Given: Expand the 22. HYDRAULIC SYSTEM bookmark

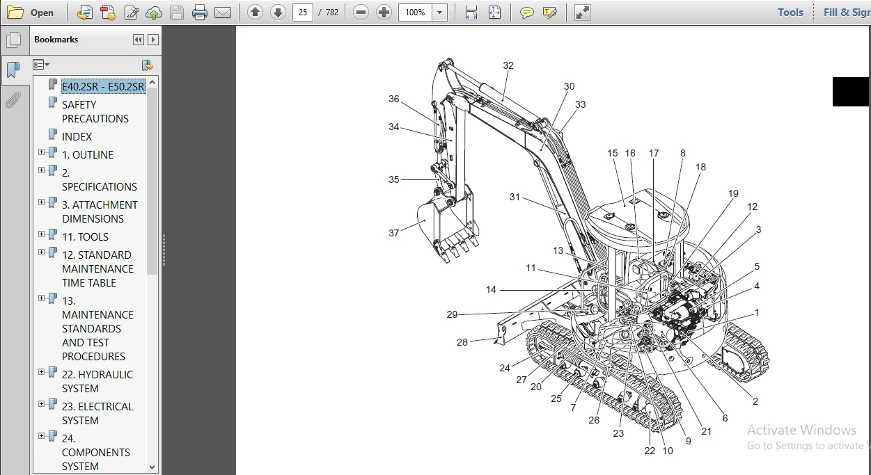Looking at the screenshot, I should 41,372.
